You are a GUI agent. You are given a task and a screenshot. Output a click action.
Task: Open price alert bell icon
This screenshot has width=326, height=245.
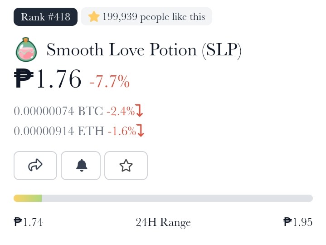pyautogui.click(x=81, y=166)
